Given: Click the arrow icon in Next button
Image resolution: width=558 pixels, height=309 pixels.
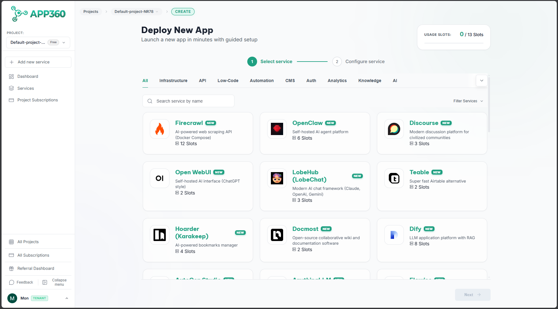Looking at the screenshot, I should coord(479,295).
